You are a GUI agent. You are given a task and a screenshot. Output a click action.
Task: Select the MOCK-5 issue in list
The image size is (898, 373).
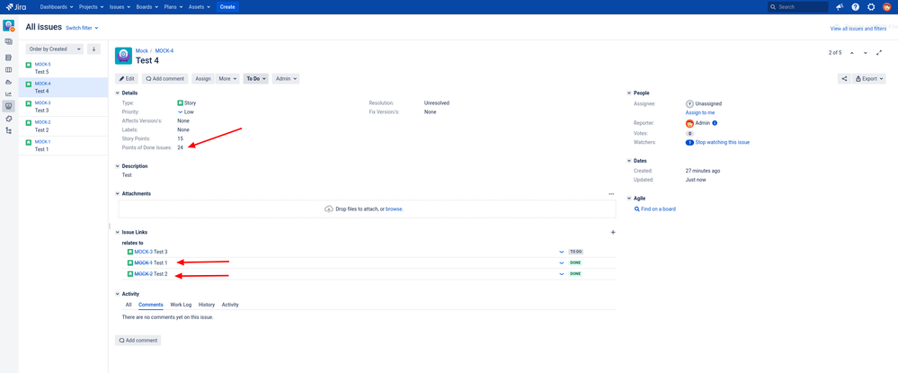[63, 68]
